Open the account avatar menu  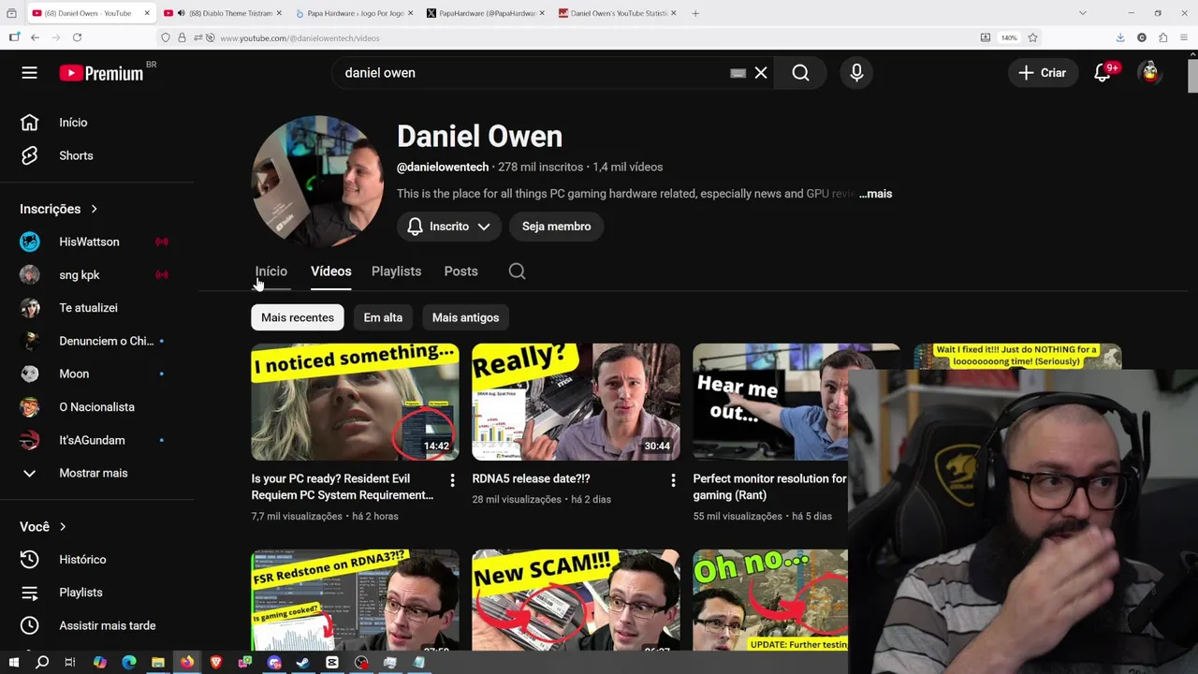(1150, 72)
